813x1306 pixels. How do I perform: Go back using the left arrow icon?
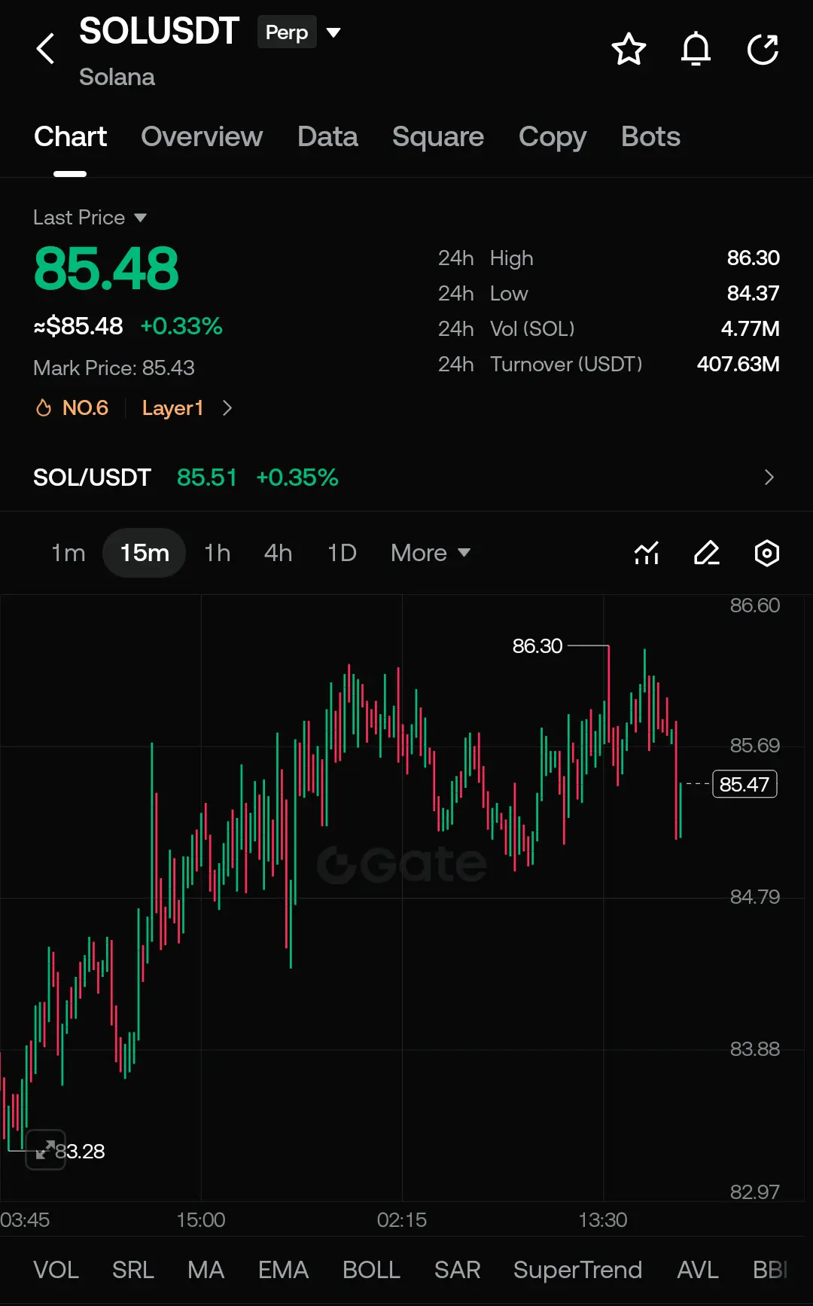coord(46,49)
